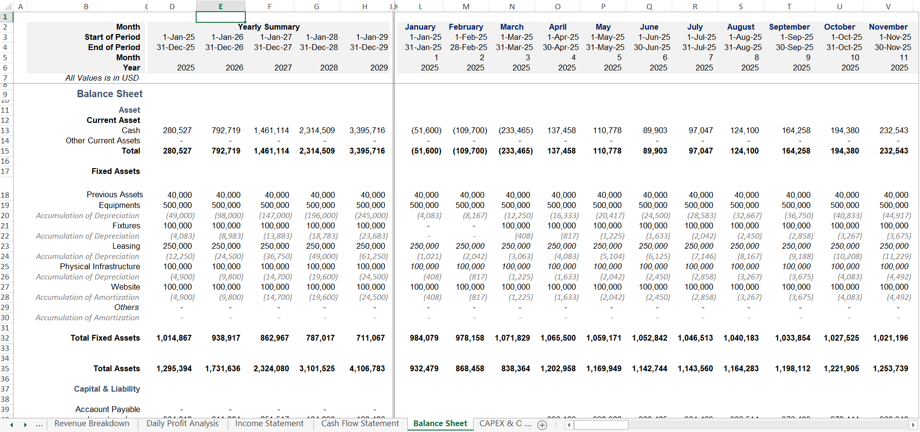Switch to Cash Flow Statement tab
This screenshot has width=920, height=432.
pyautogui.click(x=360, y=424)
